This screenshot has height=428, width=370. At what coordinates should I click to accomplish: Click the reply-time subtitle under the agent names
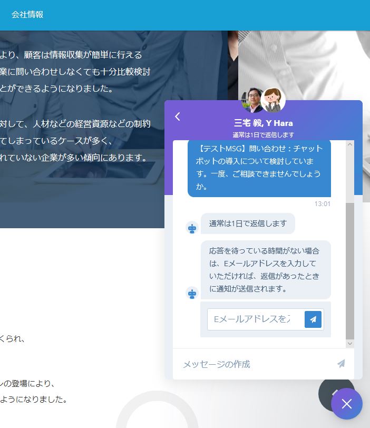[263, 135]
